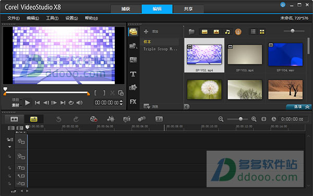Image resolution: width=313 pixels, height=196 pixels.
Task: Select 项目 (project) playback mode
Action: 16,100
